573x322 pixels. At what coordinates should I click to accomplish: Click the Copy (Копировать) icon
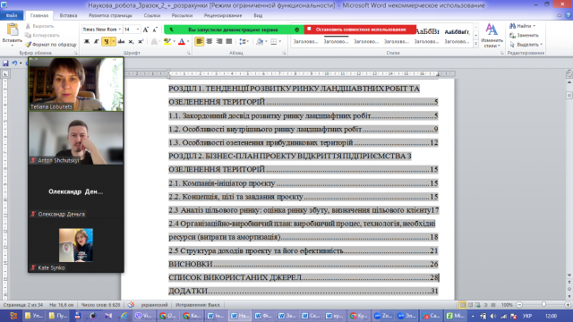pyautogui.click(x=28, y=36)
